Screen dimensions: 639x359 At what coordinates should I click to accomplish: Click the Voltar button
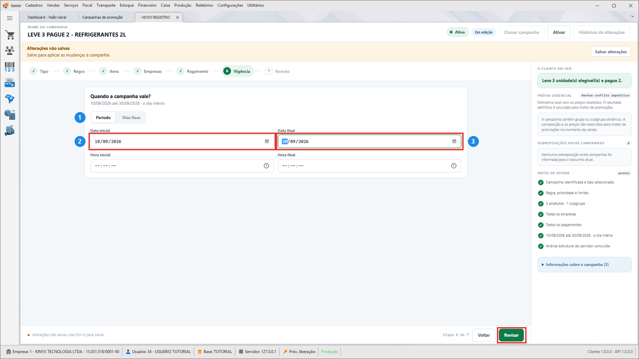click(x=484, y=335)
